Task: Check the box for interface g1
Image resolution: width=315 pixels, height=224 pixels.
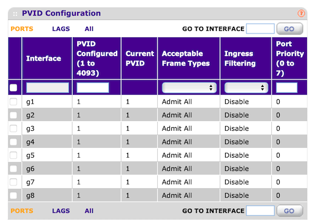Action: (13, 102)
